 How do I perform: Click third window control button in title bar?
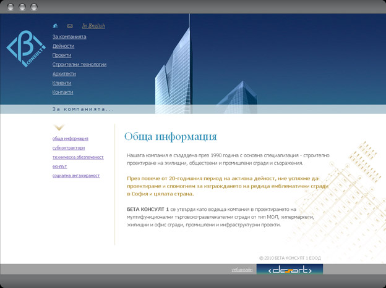pyautogui.click(x=34, y=7)
